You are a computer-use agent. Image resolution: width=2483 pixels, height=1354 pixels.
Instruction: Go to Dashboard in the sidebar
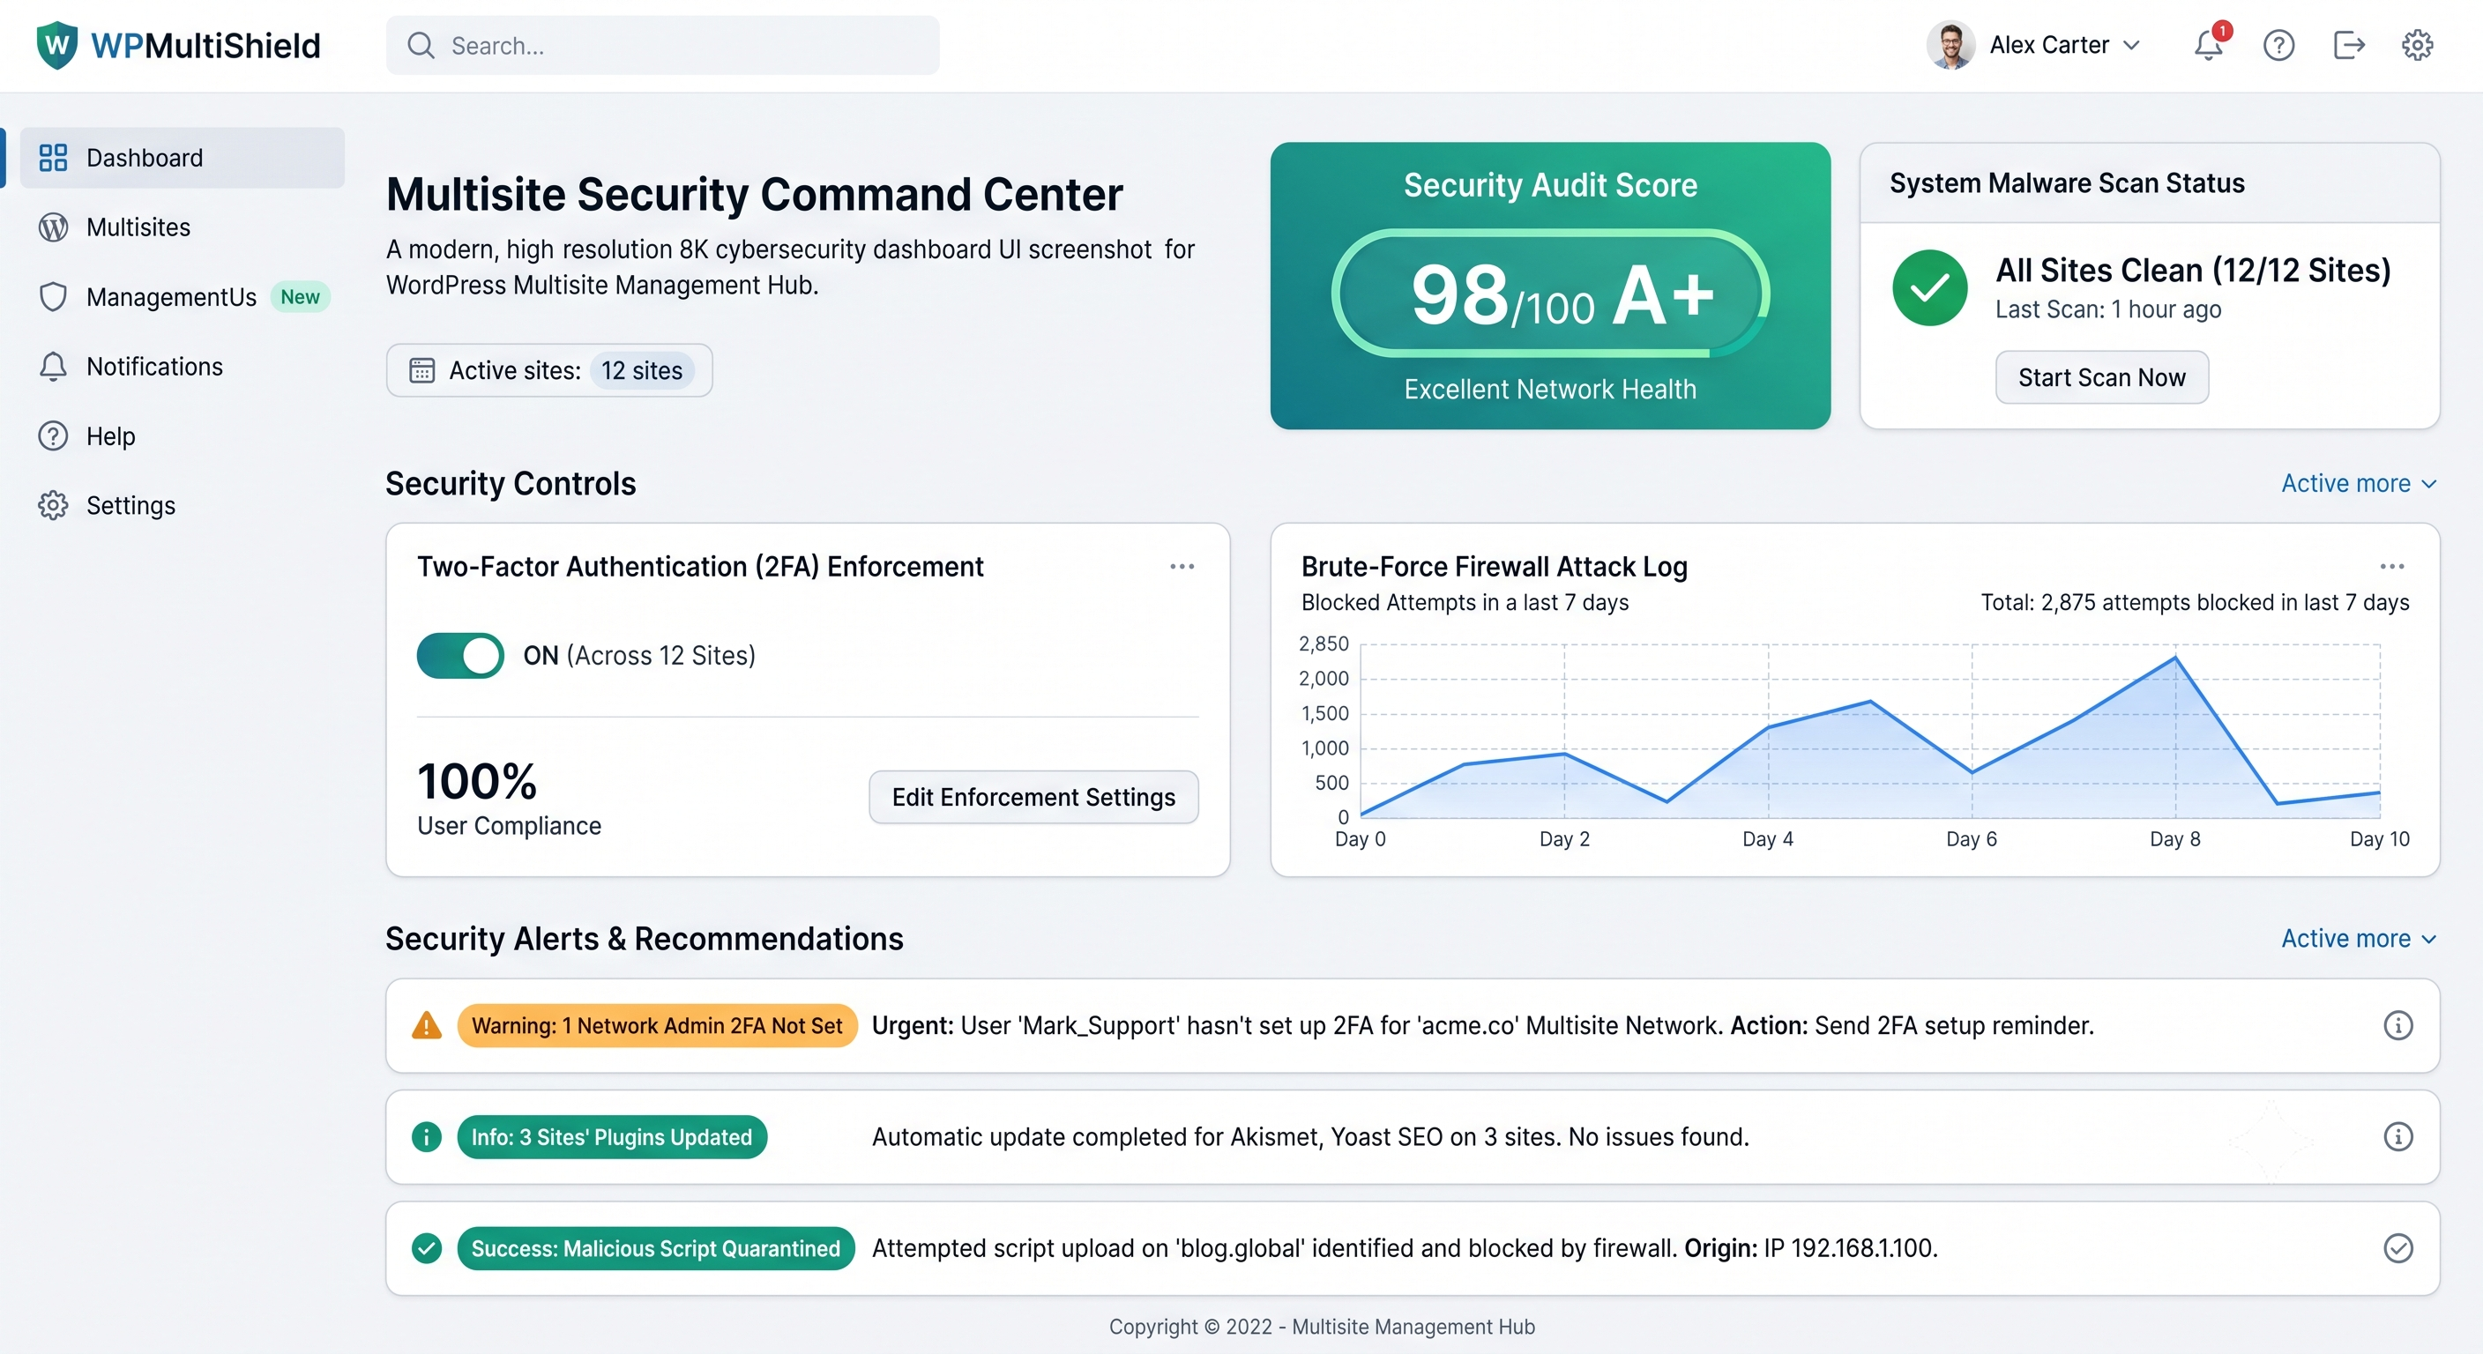[183, 157]
